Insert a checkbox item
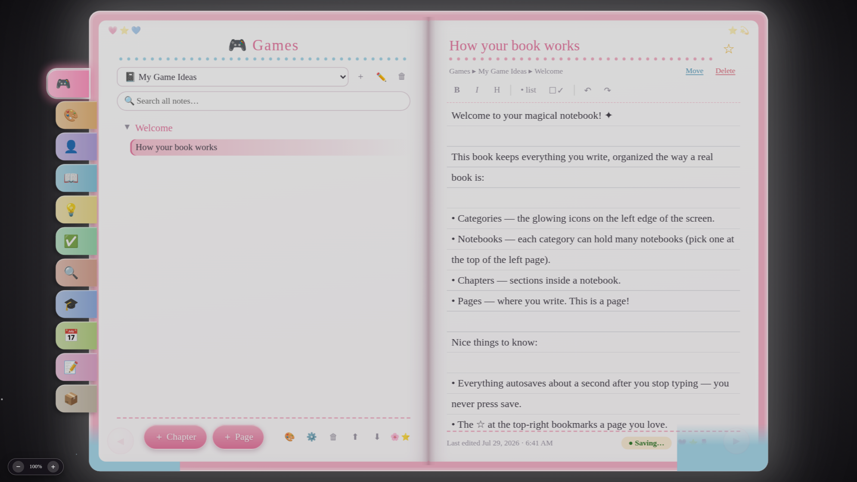857x482 pixels. pyautogui.click(x=556, y=90)
